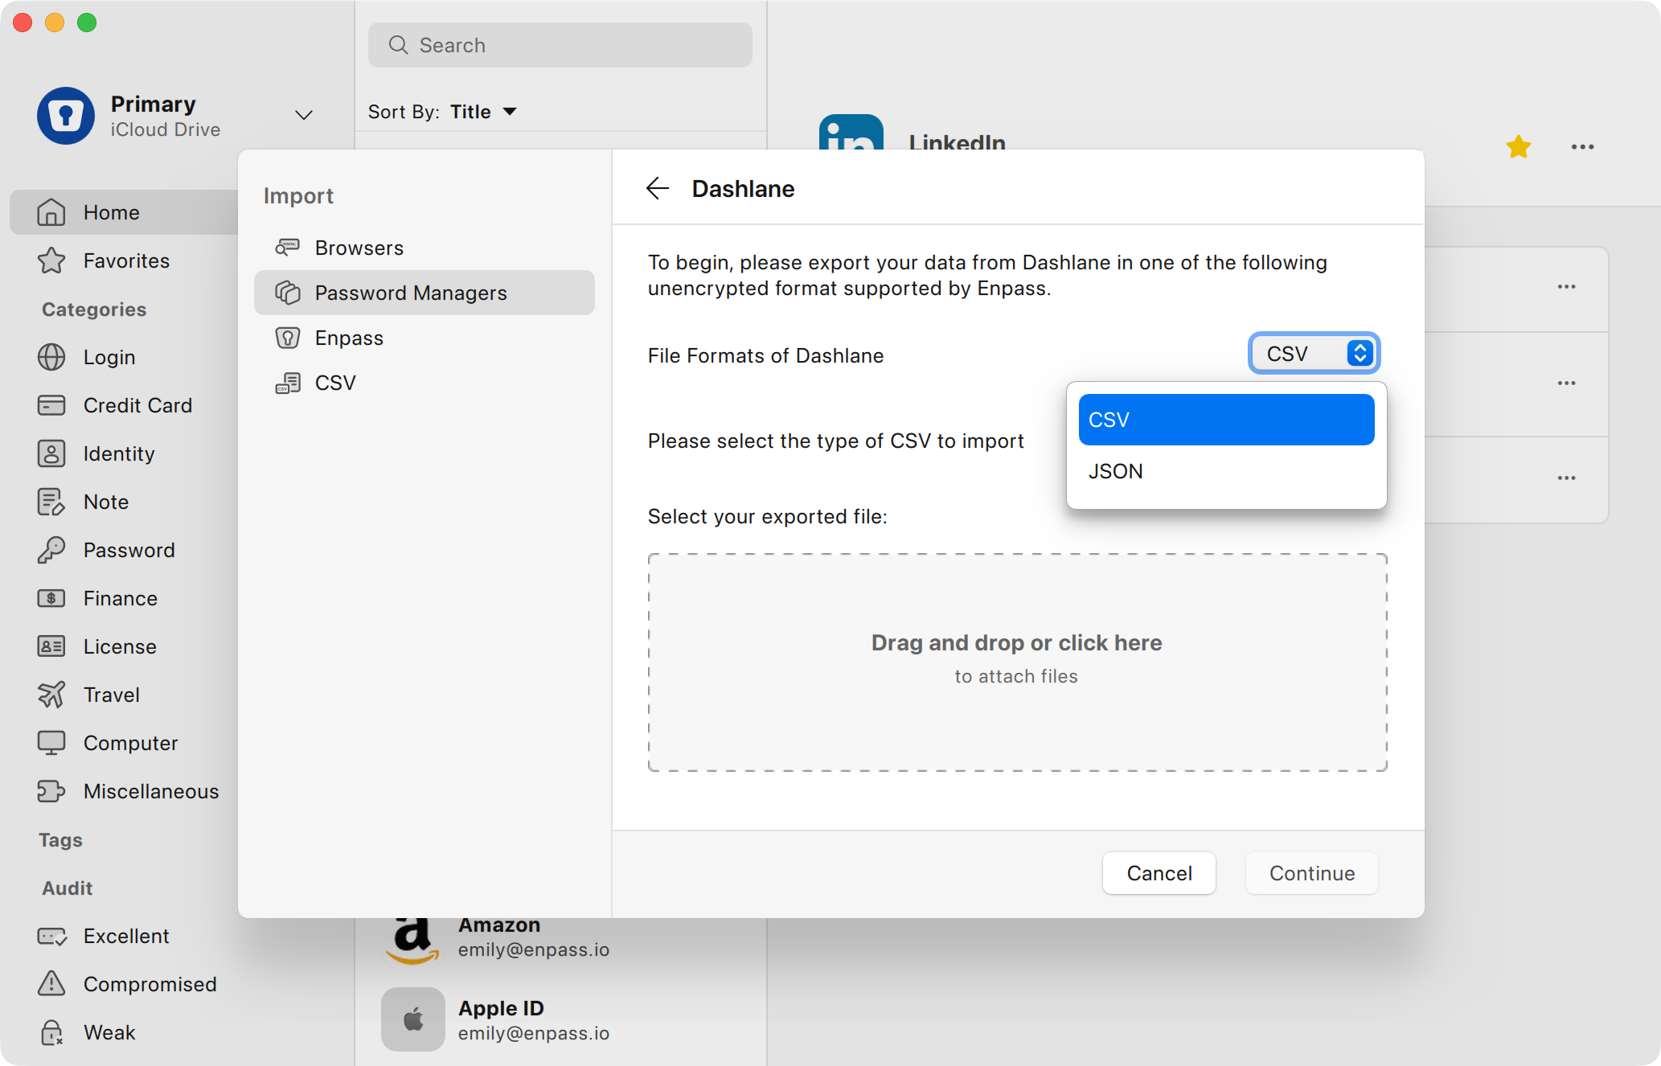Open the Home sidebar item
Viewport: 1661px width, 1066px height.
click(125, 212)
